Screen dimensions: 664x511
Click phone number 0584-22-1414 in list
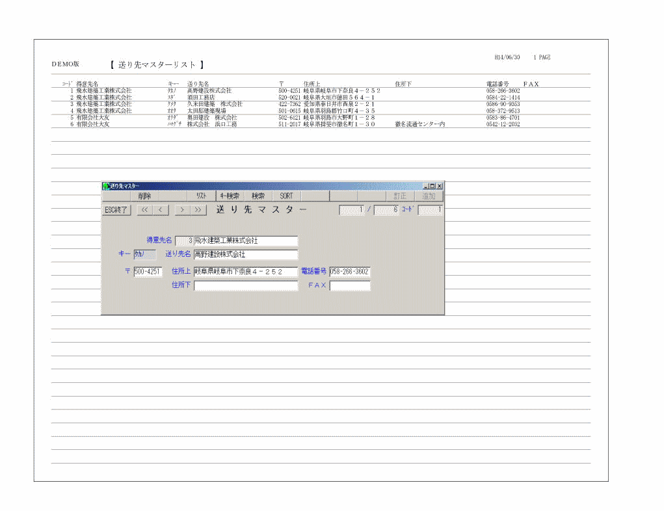tap(503, 98)
